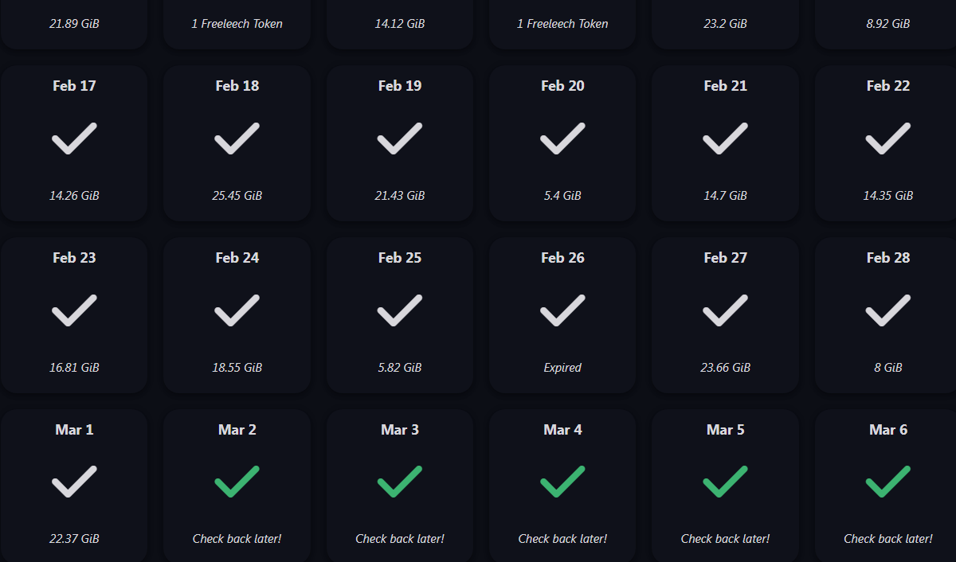Select the Feb 26 Expired label
Screen dimensions: 956x562
pyautogui.click(x=562, y=368)
